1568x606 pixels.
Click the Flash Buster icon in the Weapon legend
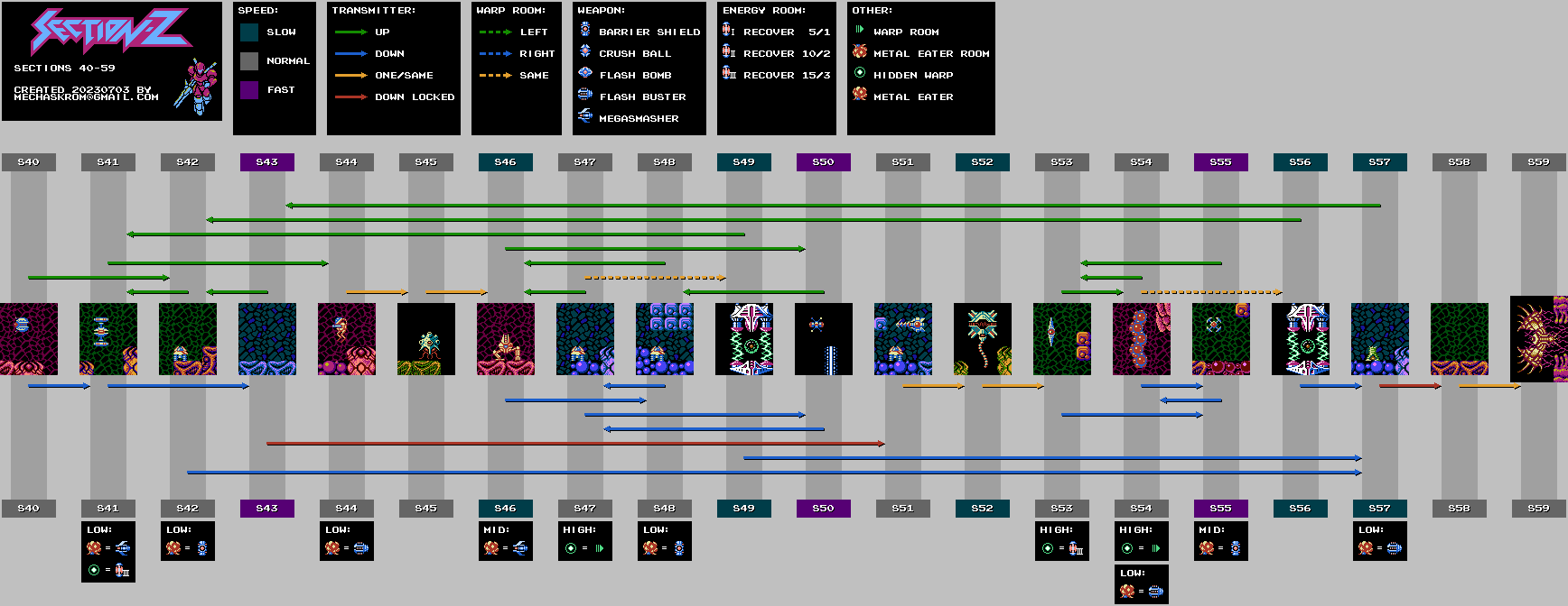pos(585,95)
